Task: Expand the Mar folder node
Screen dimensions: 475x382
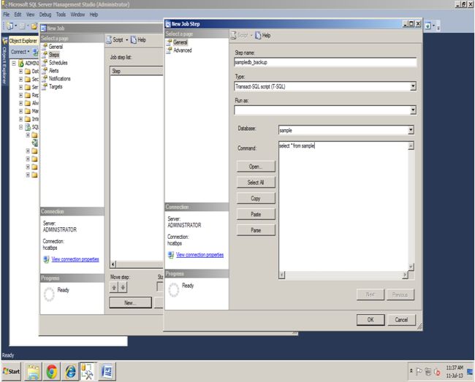Action: [20, 111]
